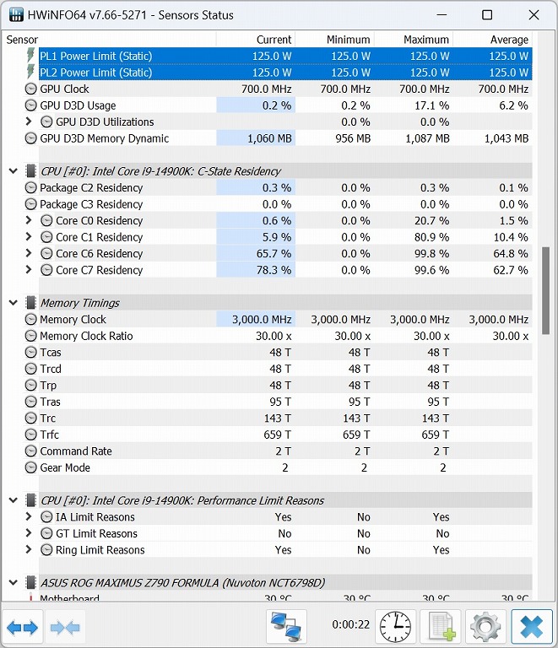Click the blue X close sensors icon
The height and width of the screenshot is (648, 558).
pos(531,627)
